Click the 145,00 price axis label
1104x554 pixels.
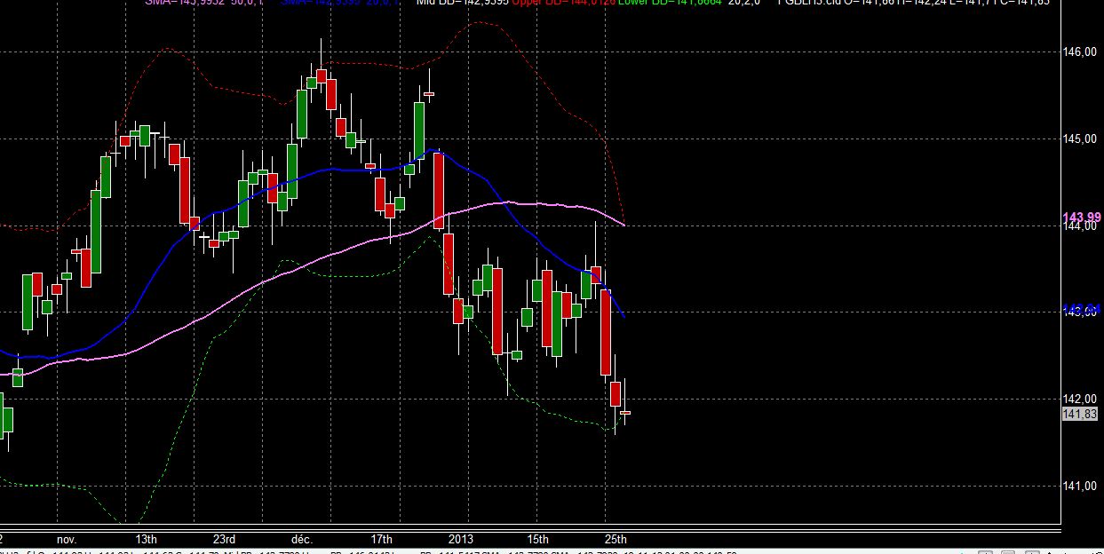click(1079, 139)
